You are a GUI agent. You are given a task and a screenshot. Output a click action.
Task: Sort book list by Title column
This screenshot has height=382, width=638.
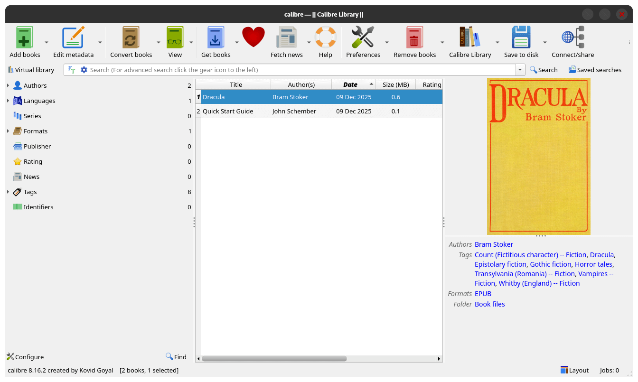point(236,84)
